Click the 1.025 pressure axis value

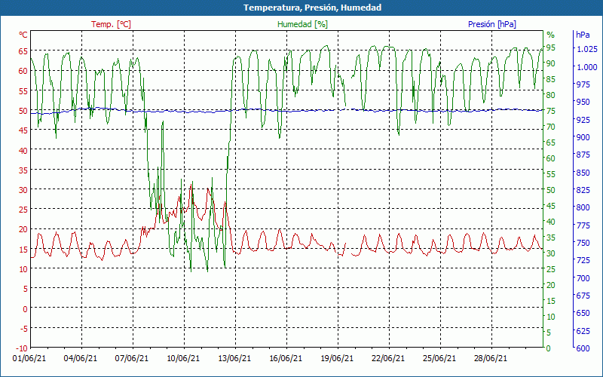click(x=587, y=49)
